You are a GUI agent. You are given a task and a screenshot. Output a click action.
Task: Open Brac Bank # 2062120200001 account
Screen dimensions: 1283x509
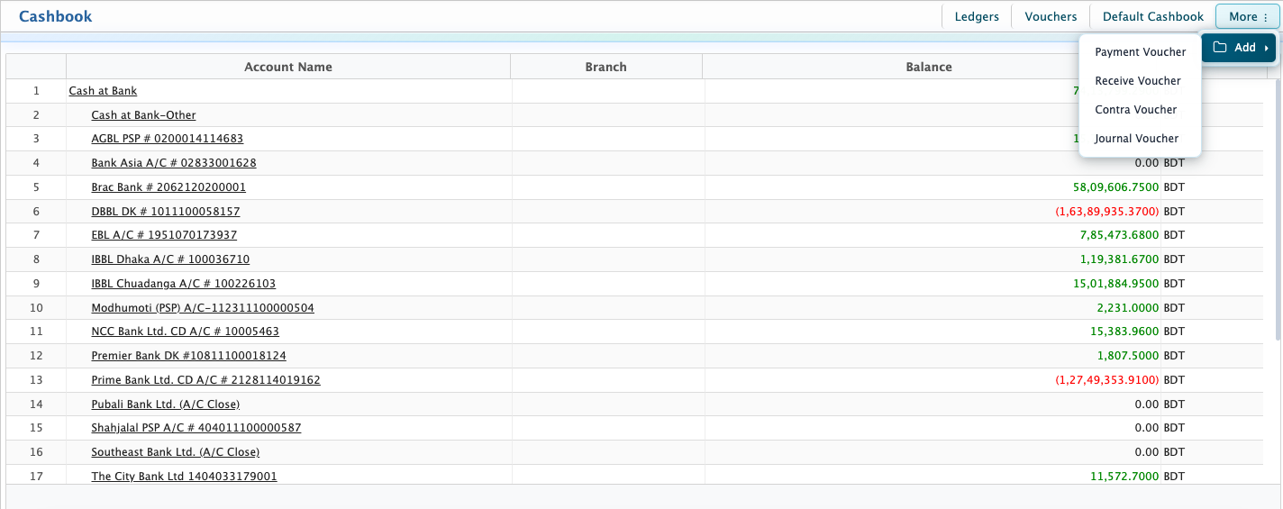168,187
